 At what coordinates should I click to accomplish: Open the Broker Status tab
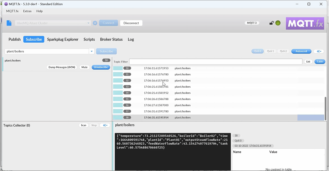pos(111,39)
